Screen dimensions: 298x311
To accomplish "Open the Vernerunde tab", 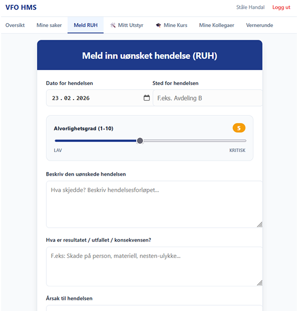I will (x=260, y=25).
